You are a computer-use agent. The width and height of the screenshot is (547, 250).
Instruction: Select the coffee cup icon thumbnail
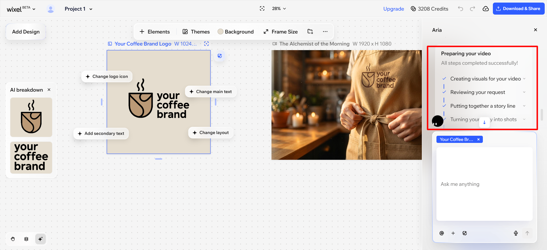pos(31,117)
